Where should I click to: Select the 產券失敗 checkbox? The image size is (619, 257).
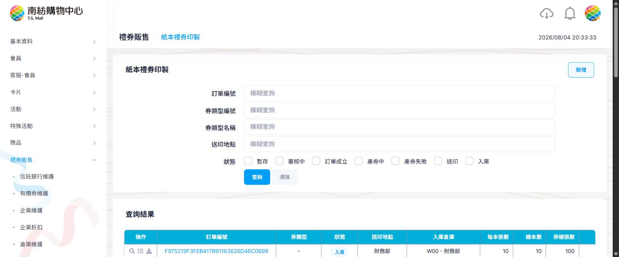tap(396, 161)
